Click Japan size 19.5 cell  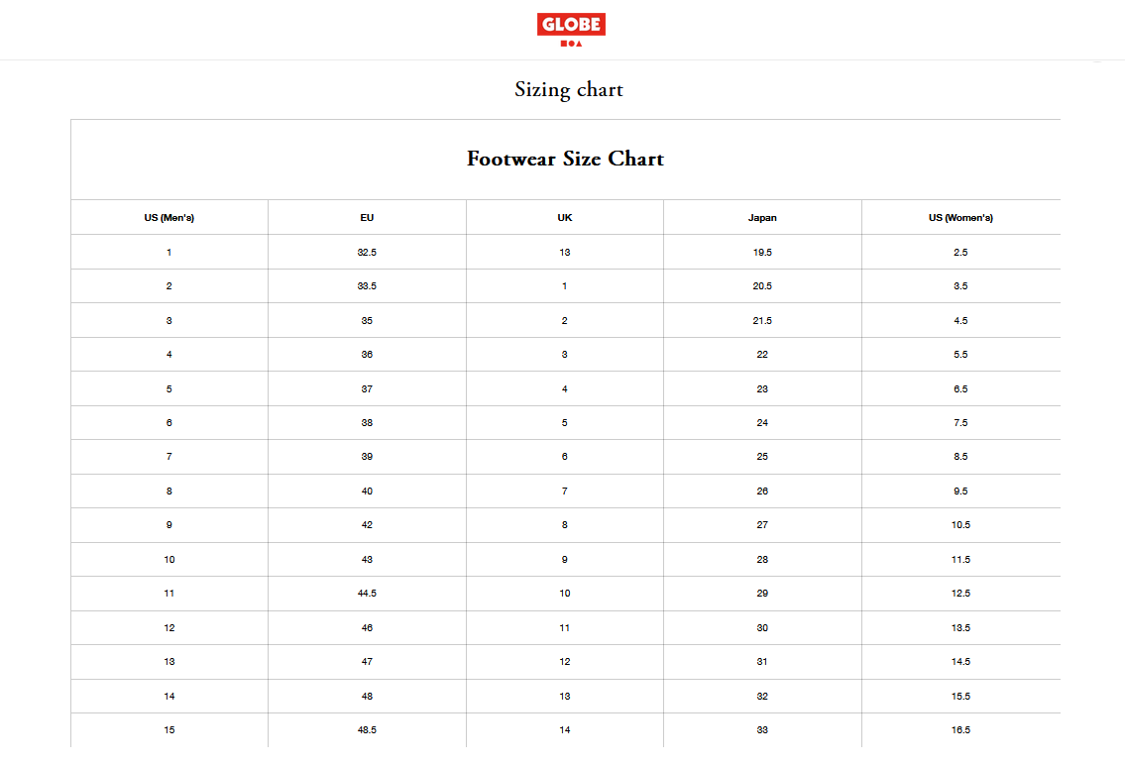[762, 253]
